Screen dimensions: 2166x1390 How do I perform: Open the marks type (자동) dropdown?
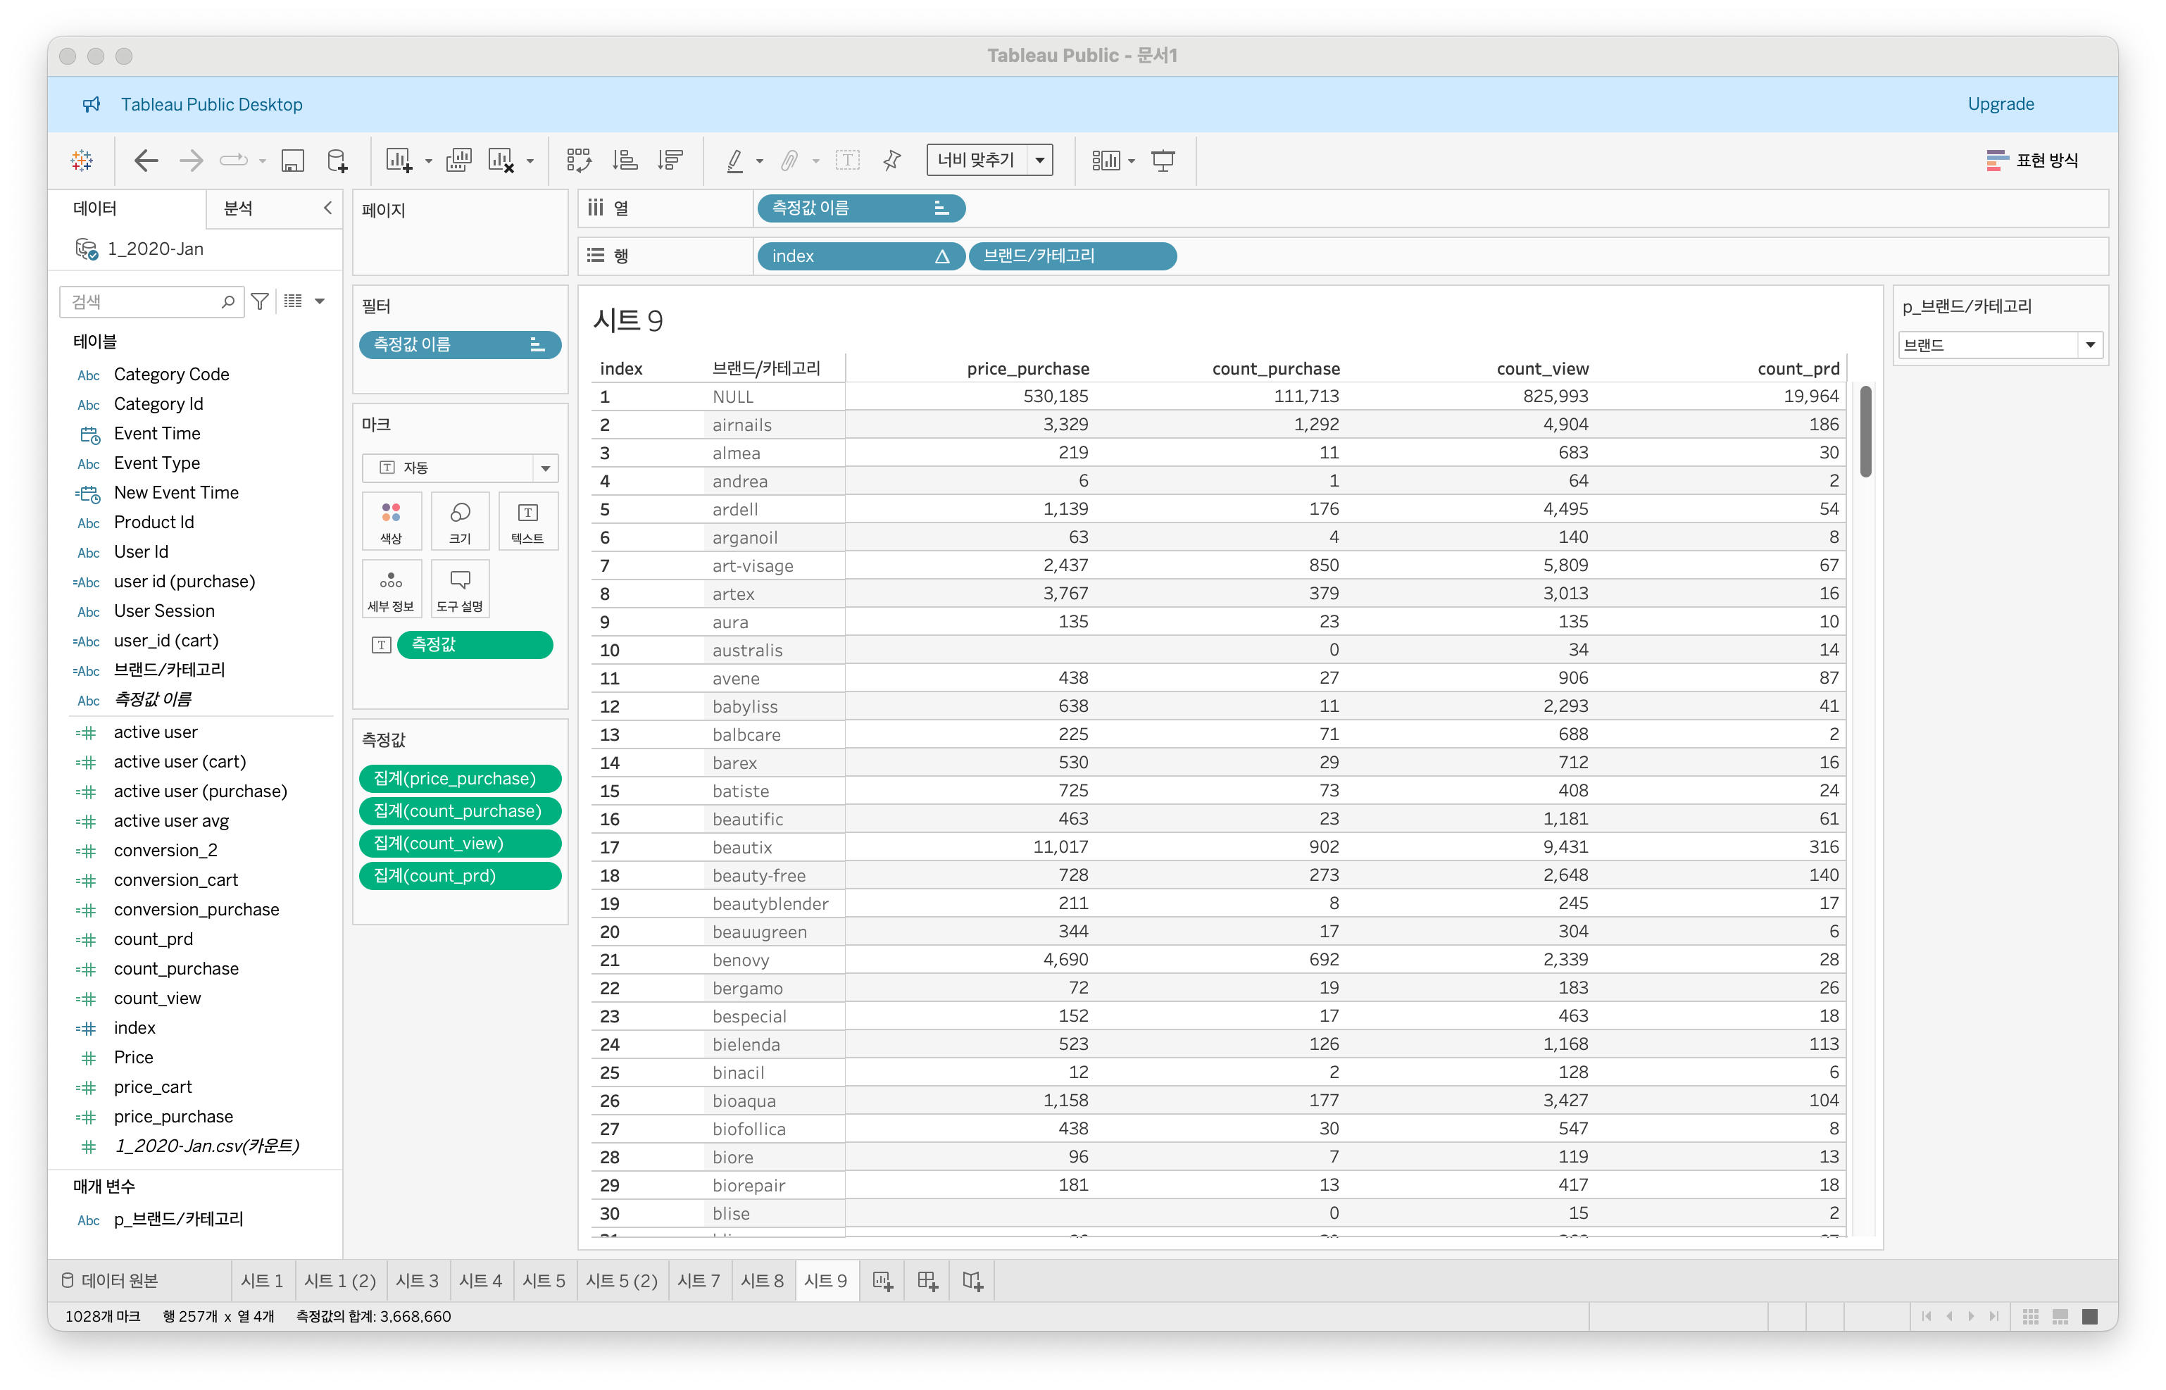pos(545,468)
